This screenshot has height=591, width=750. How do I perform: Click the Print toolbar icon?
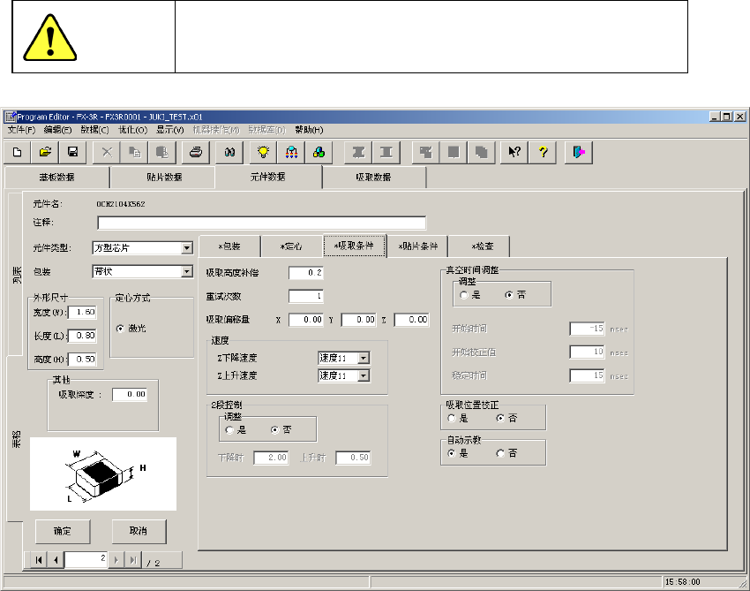(x=196, y=152)
